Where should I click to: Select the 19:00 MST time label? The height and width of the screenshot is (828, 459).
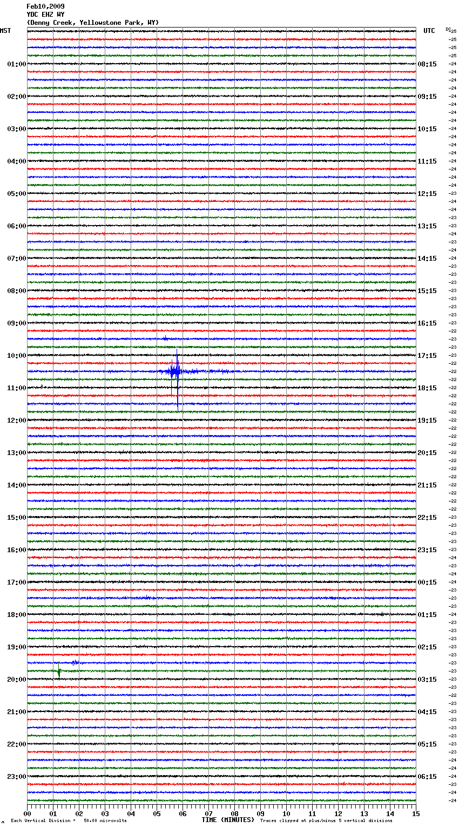pyautogui.click(x=16, y=647)
